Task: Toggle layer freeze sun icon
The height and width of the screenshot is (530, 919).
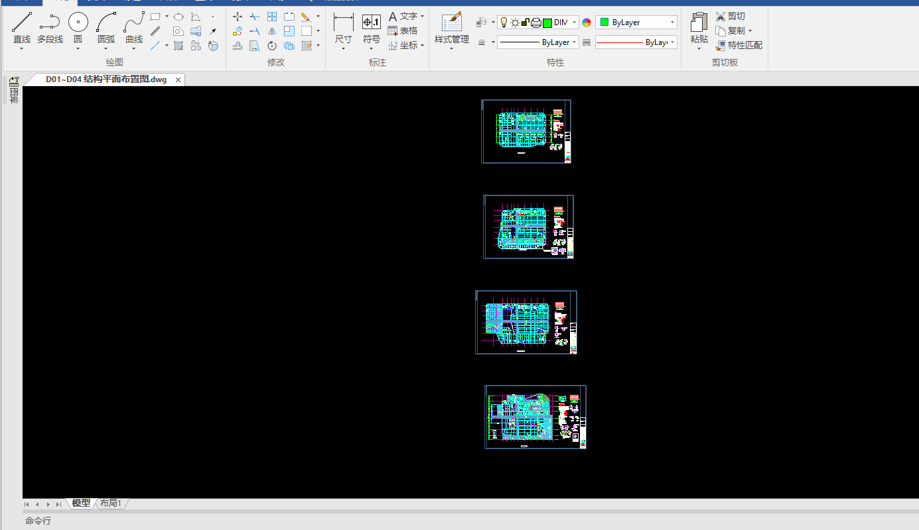Action: (x=515, y=23)
